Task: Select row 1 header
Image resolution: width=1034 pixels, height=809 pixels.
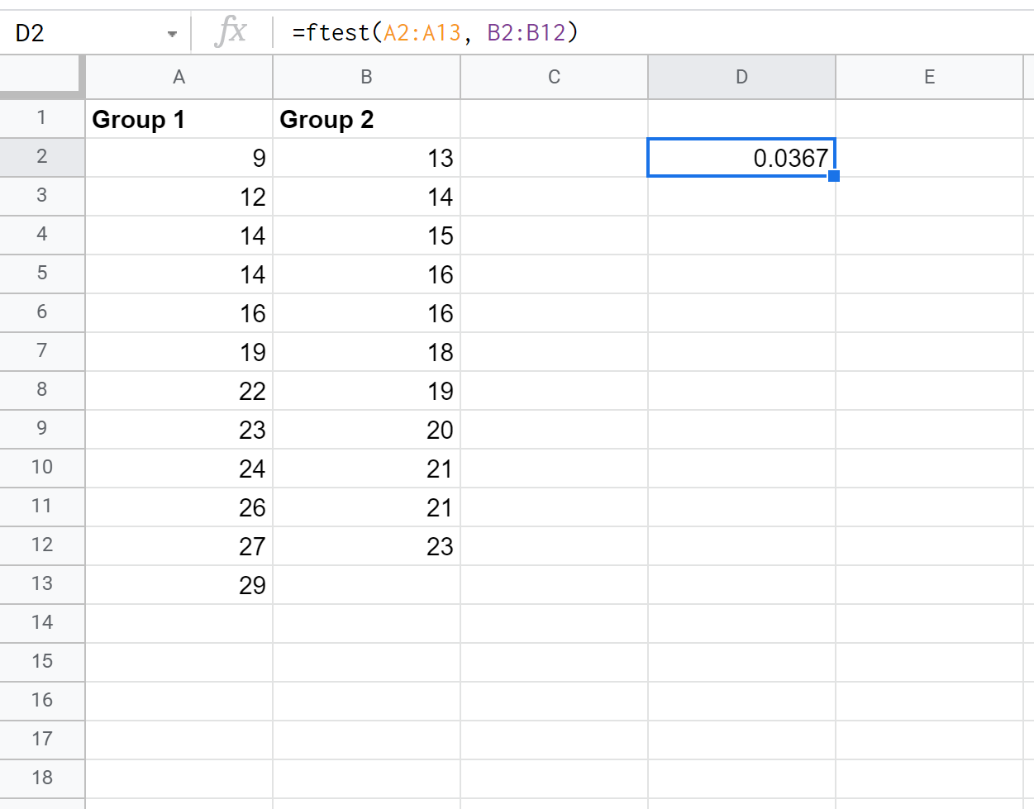Action: pos(41,119)
